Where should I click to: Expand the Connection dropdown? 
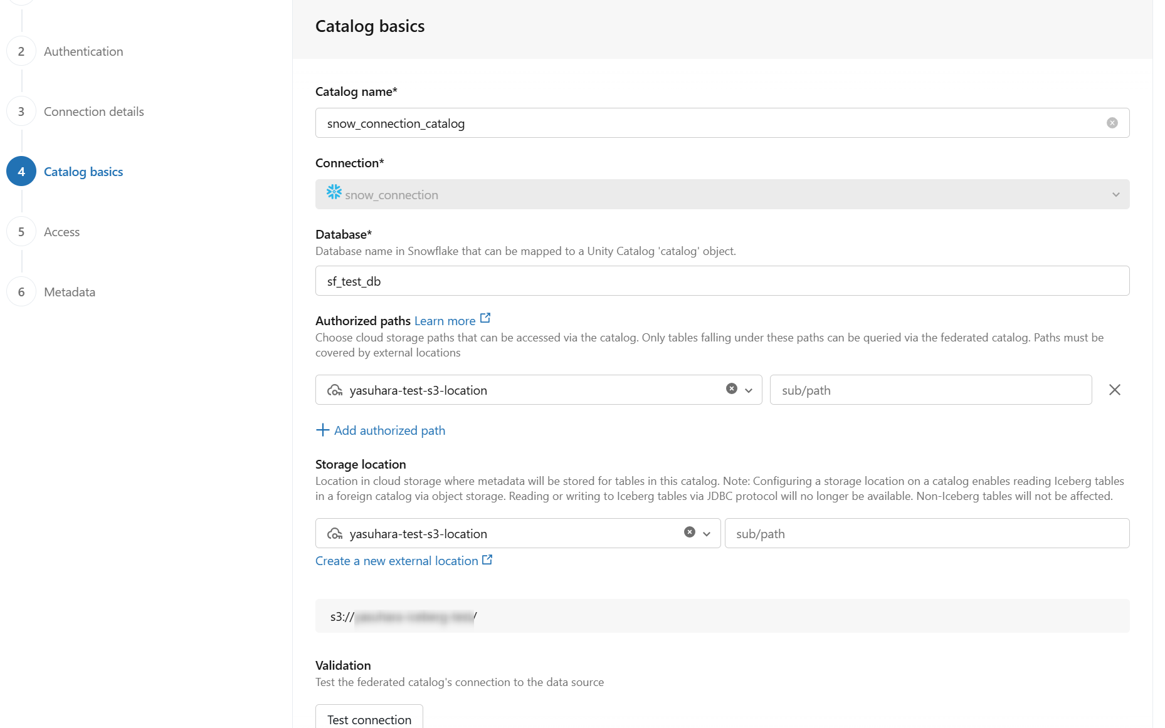point(1115,194)
